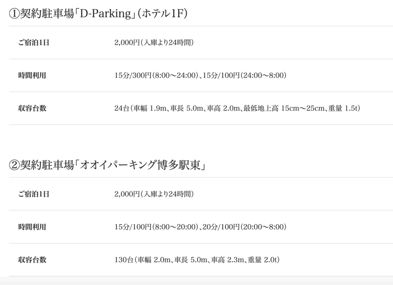This screenshot has height=285, width=393.
Task: Click the 15分/100円(8:00〜20:00) daytime rate
Action: click(156, 227)
